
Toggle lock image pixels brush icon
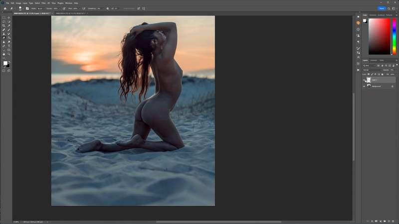(372, 74)
